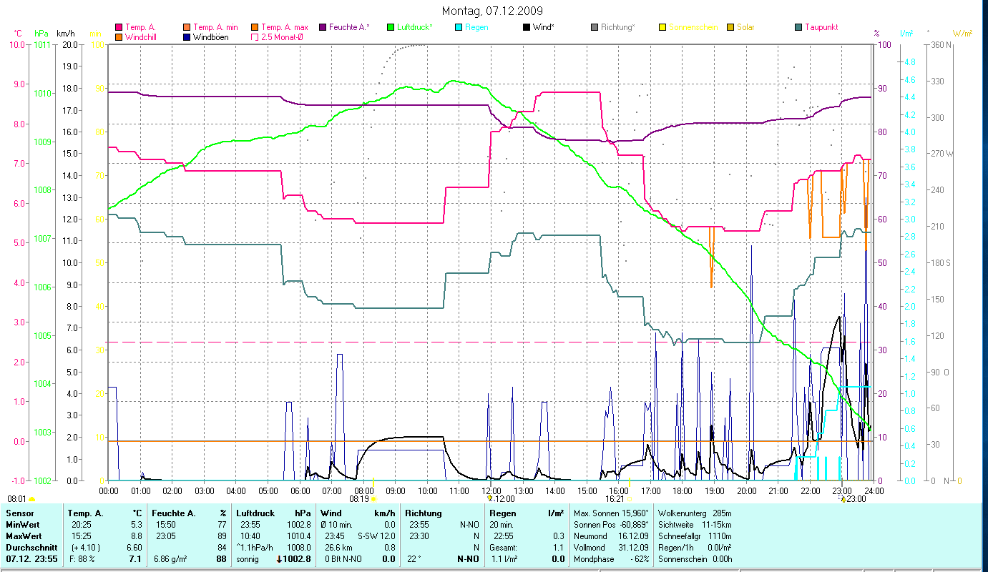Click the current humidity value 88

(221, 559)
